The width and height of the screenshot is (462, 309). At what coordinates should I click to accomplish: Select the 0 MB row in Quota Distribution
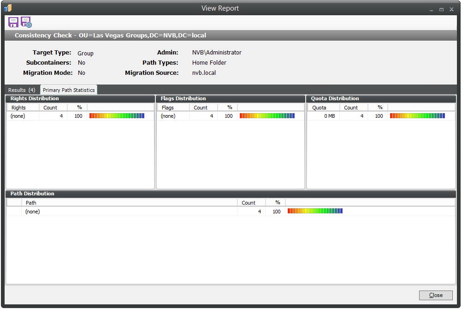(381, 116)
